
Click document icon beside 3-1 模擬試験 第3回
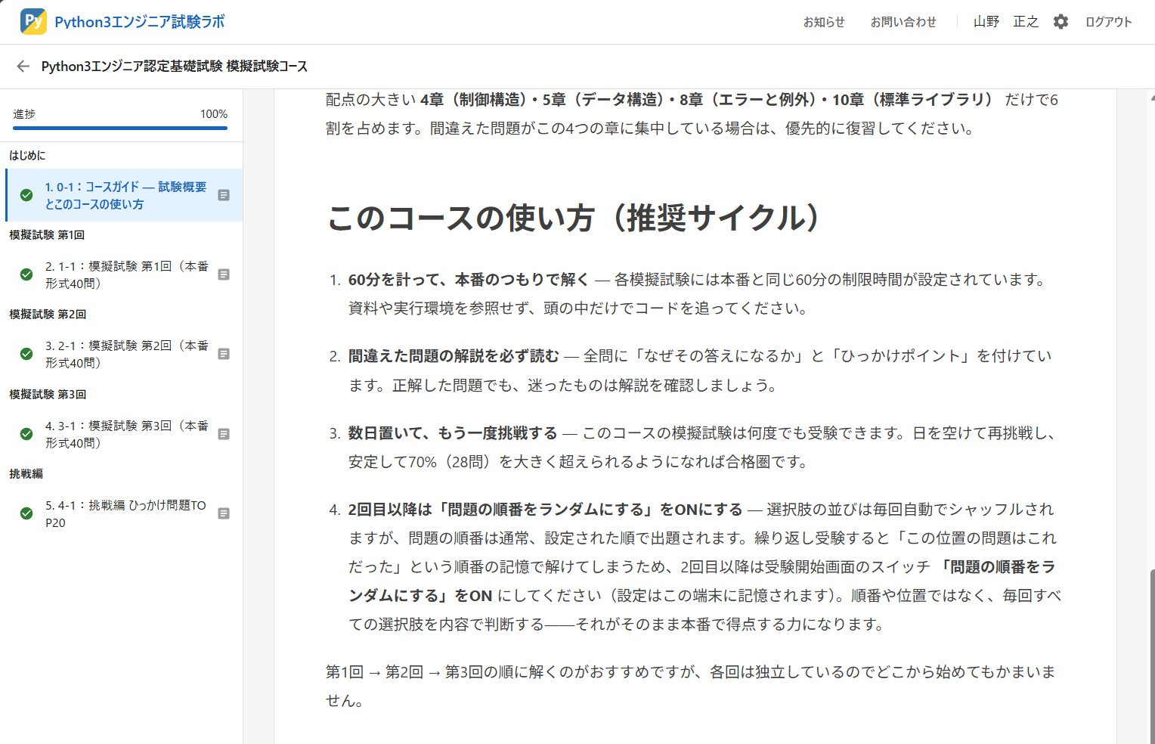pyautogui.click(x=224, y=434)
